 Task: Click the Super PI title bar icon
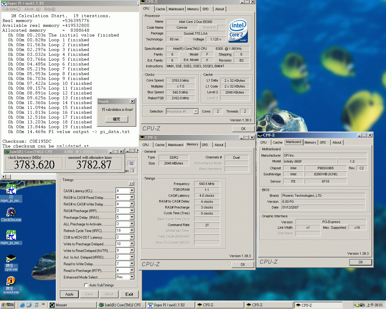(x=4, y=3)
